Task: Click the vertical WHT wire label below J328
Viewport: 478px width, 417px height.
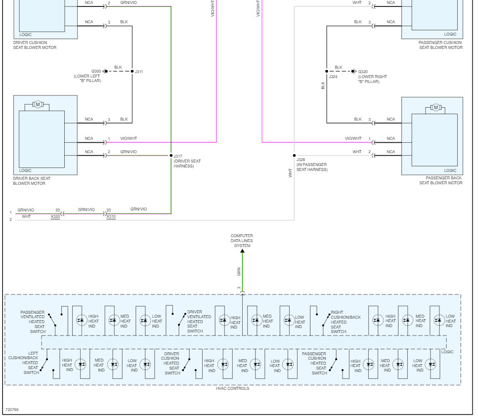Action: (x=290, y=173)
